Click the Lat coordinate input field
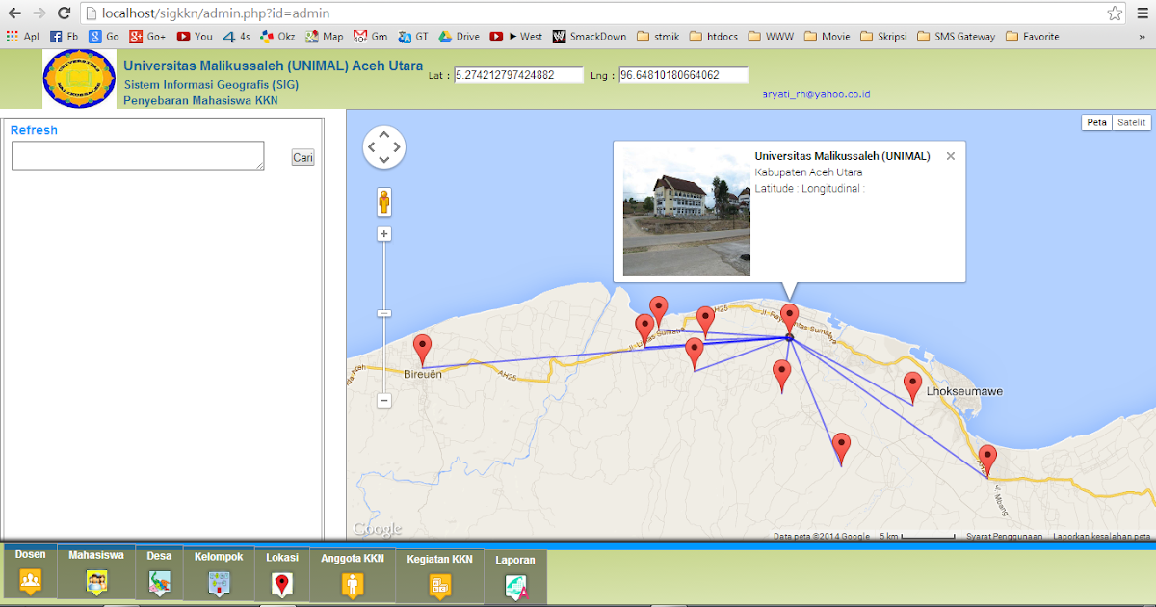 click(517, 73)
